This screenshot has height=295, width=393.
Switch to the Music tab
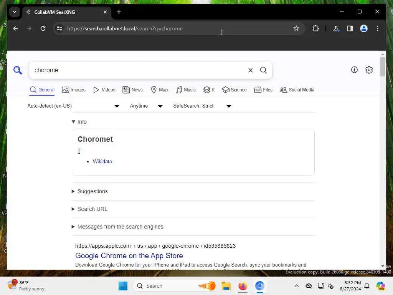tap(186, 90)
